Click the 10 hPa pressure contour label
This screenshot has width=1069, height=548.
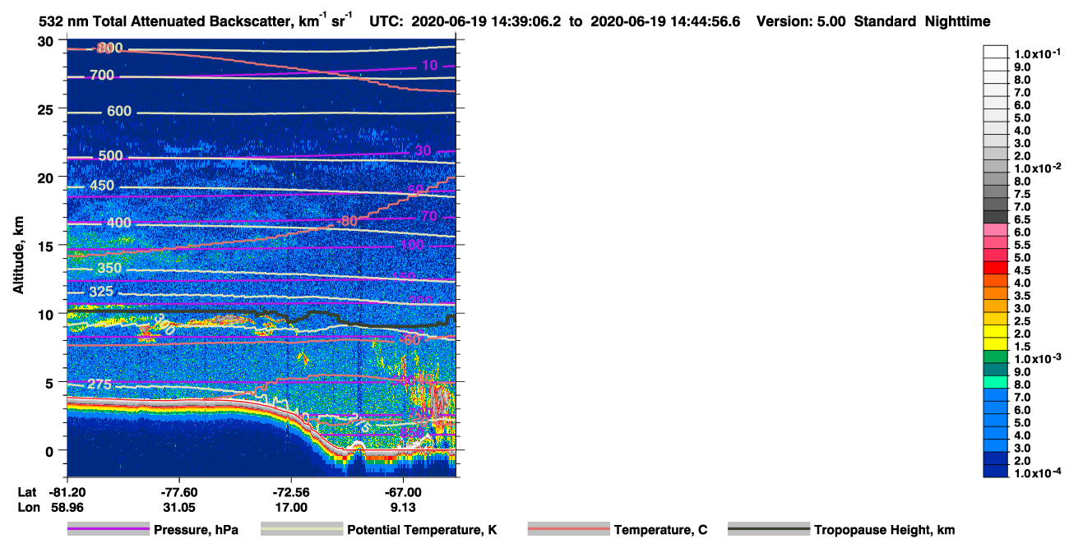tap(429, 65)
